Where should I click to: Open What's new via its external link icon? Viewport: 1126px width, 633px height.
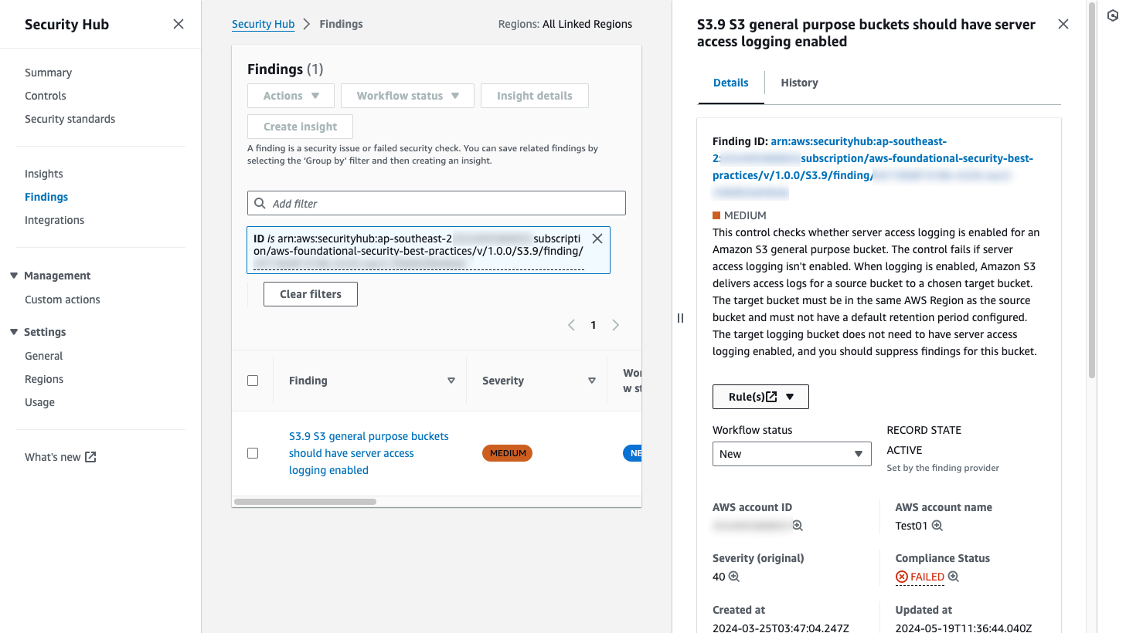point(90,456)
